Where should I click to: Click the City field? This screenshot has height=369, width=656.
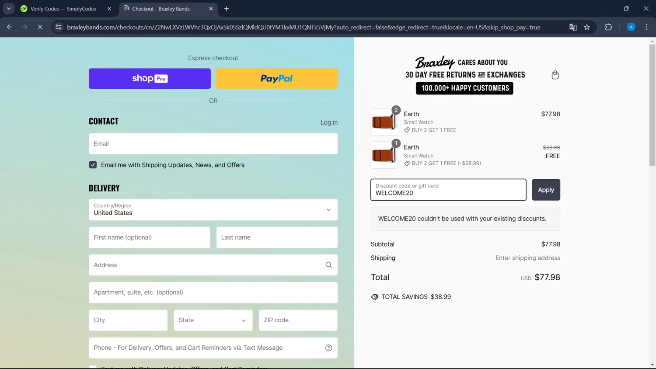(128, 320)
